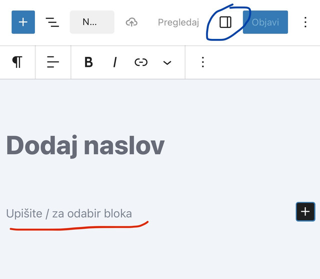Click Pregledaj to preview the post

[x=178, y=22]
